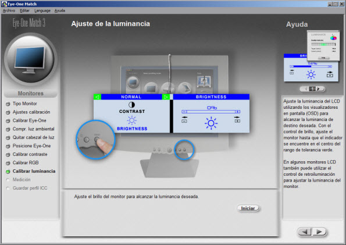Image resolution: width=346 pixels, height=245 pixels.
Task: Select the Posicione Eye-One step
Action: point(31,145)
